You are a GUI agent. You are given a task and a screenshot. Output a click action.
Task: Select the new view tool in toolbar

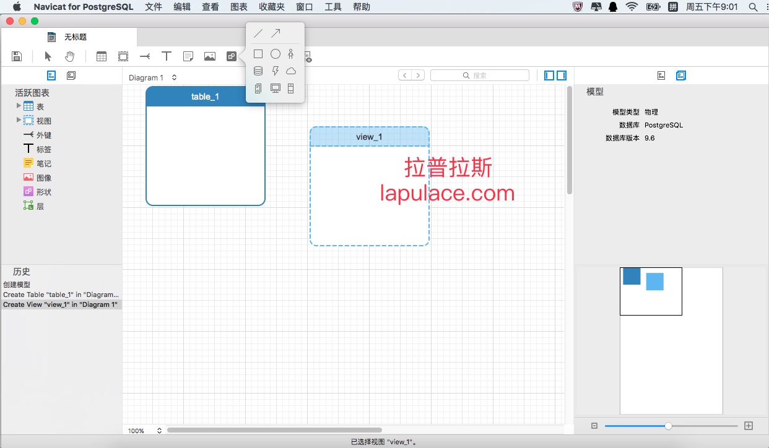coord(123,56)
